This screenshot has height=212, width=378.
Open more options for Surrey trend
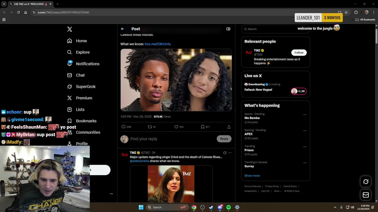tap(305, 163)
